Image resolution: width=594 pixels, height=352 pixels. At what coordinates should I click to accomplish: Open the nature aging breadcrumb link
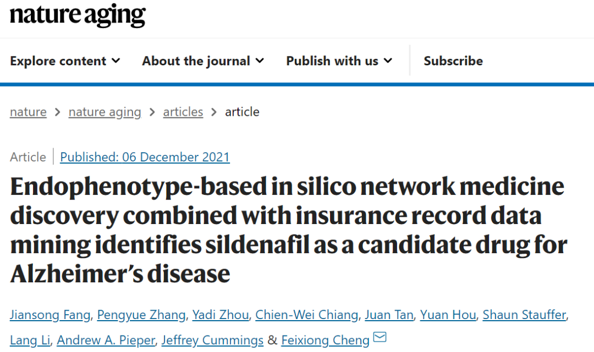point(105,112)
